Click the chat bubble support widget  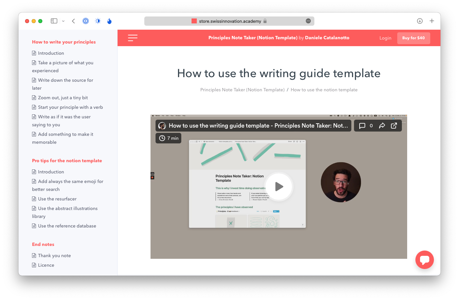424,260
